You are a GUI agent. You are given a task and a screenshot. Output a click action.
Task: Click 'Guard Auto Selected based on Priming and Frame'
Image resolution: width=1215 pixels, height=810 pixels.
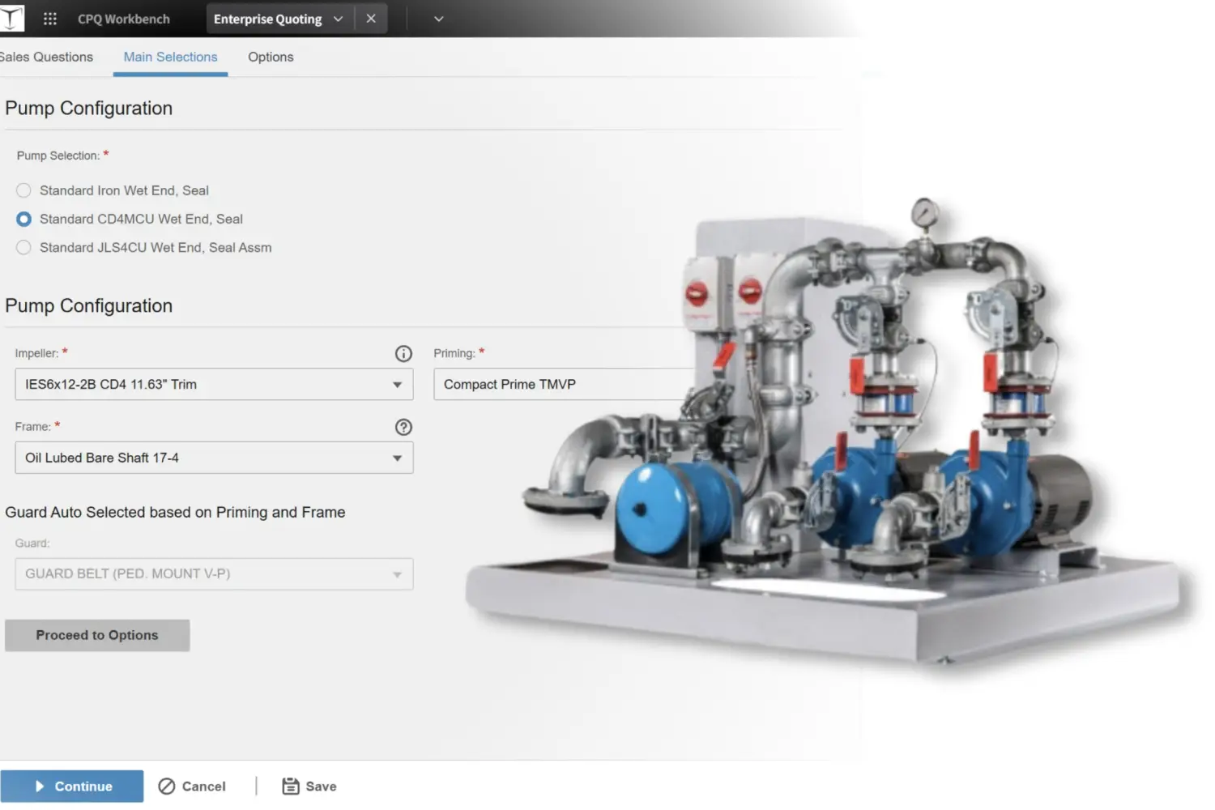click(175, 512)
